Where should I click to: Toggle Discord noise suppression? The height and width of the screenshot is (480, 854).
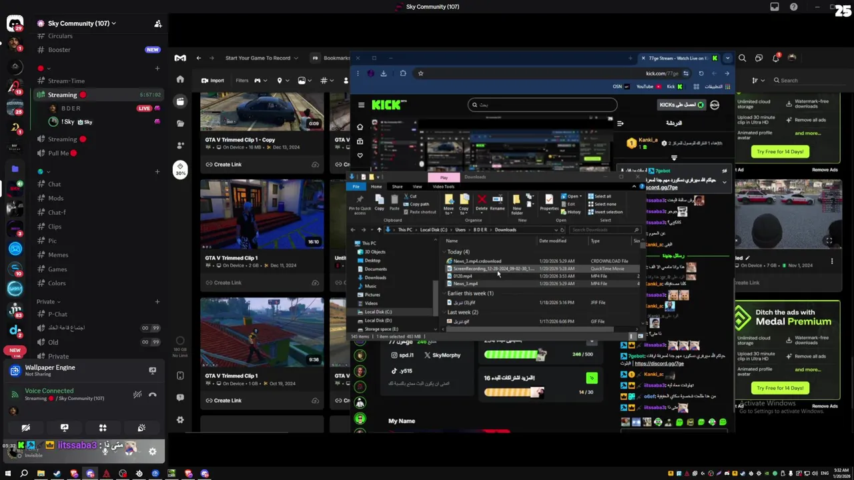(x=137, y=395)
